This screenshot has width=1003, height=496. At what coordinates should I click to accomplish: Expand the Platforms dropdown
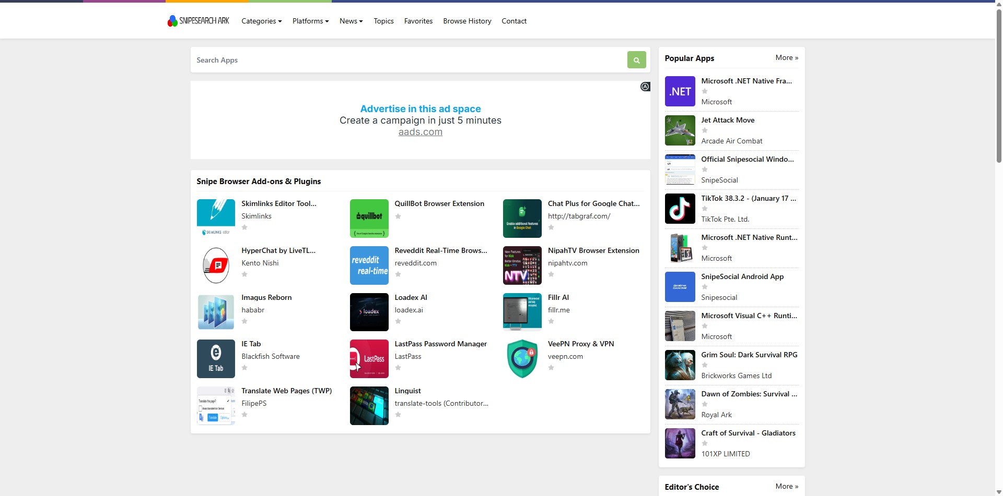pyautogui.click(x=310, y=21)
